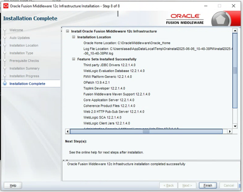
Task: Select Fusion Middleware Maven Support 12.2.1.4.0
Action: coord(117,94)
